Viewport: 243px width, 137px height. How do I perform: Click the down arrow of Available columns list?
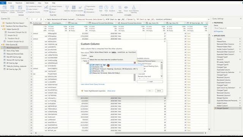pos(162,76)
